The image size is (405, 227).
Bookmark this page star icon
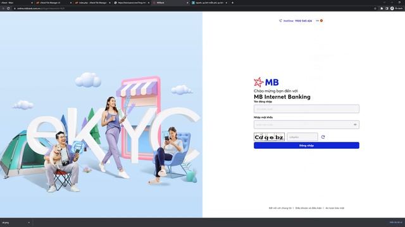[x=375, y=8]
